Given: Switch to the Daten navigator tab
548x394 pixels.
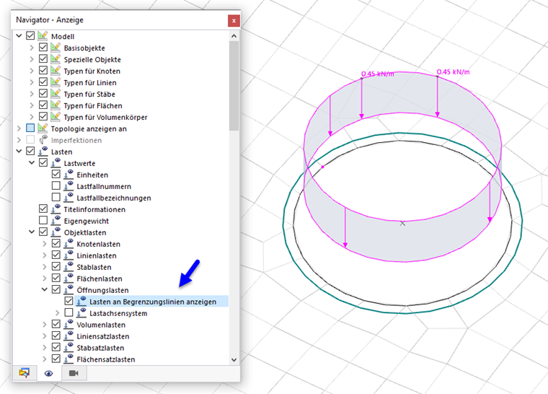Looking at the screenshot, I should [24, 373].
